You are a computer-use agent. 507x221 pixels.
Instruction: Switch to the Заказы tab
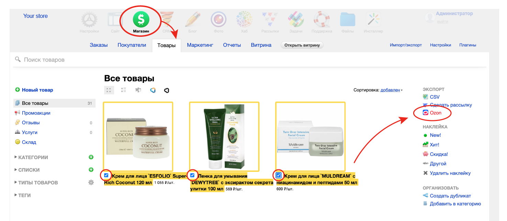[x=99, y=45]
